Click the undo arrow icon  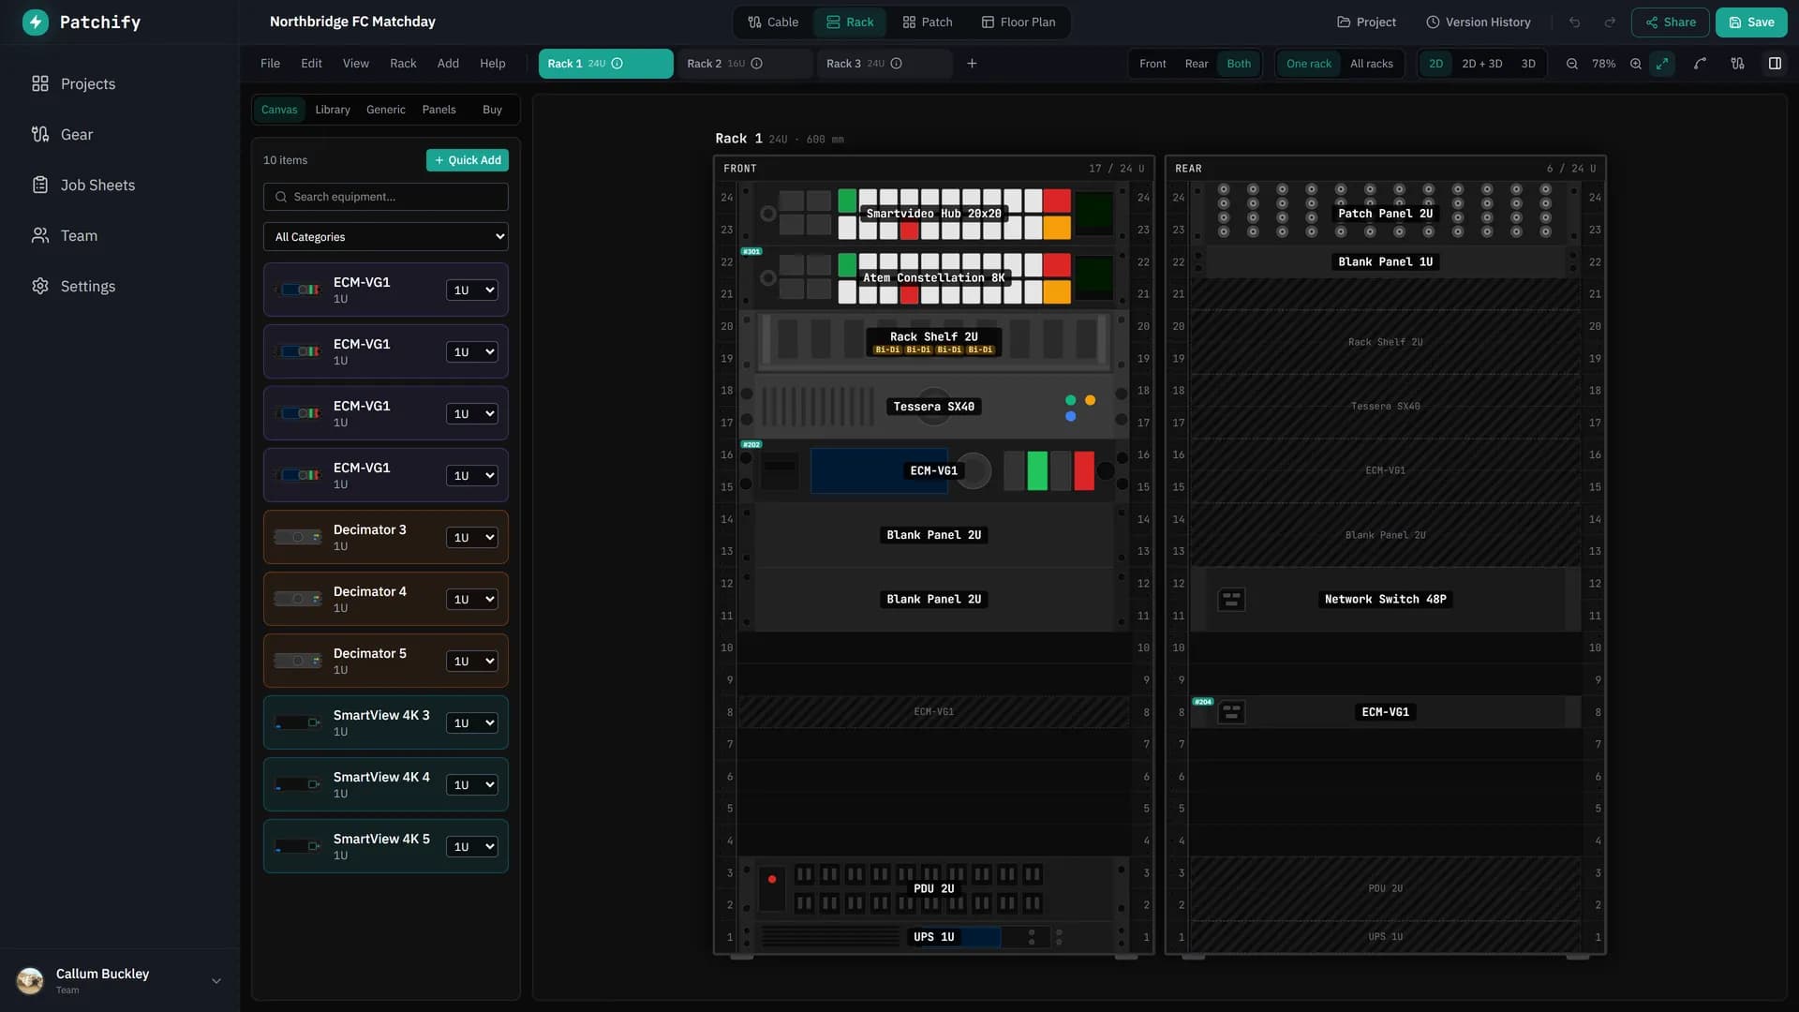[1574, 22]
